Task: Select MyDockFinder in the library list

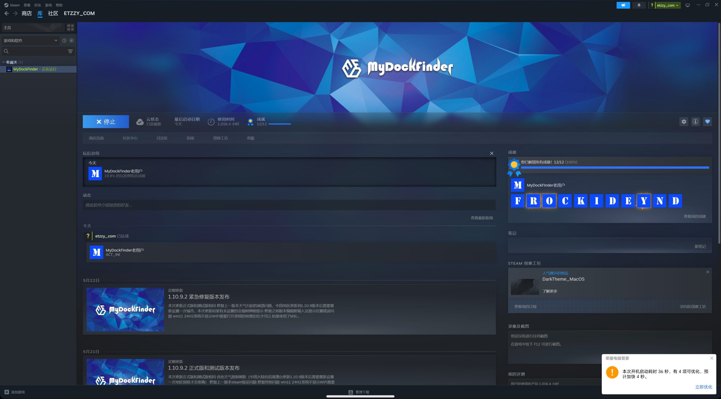Action: coord(38,69)
